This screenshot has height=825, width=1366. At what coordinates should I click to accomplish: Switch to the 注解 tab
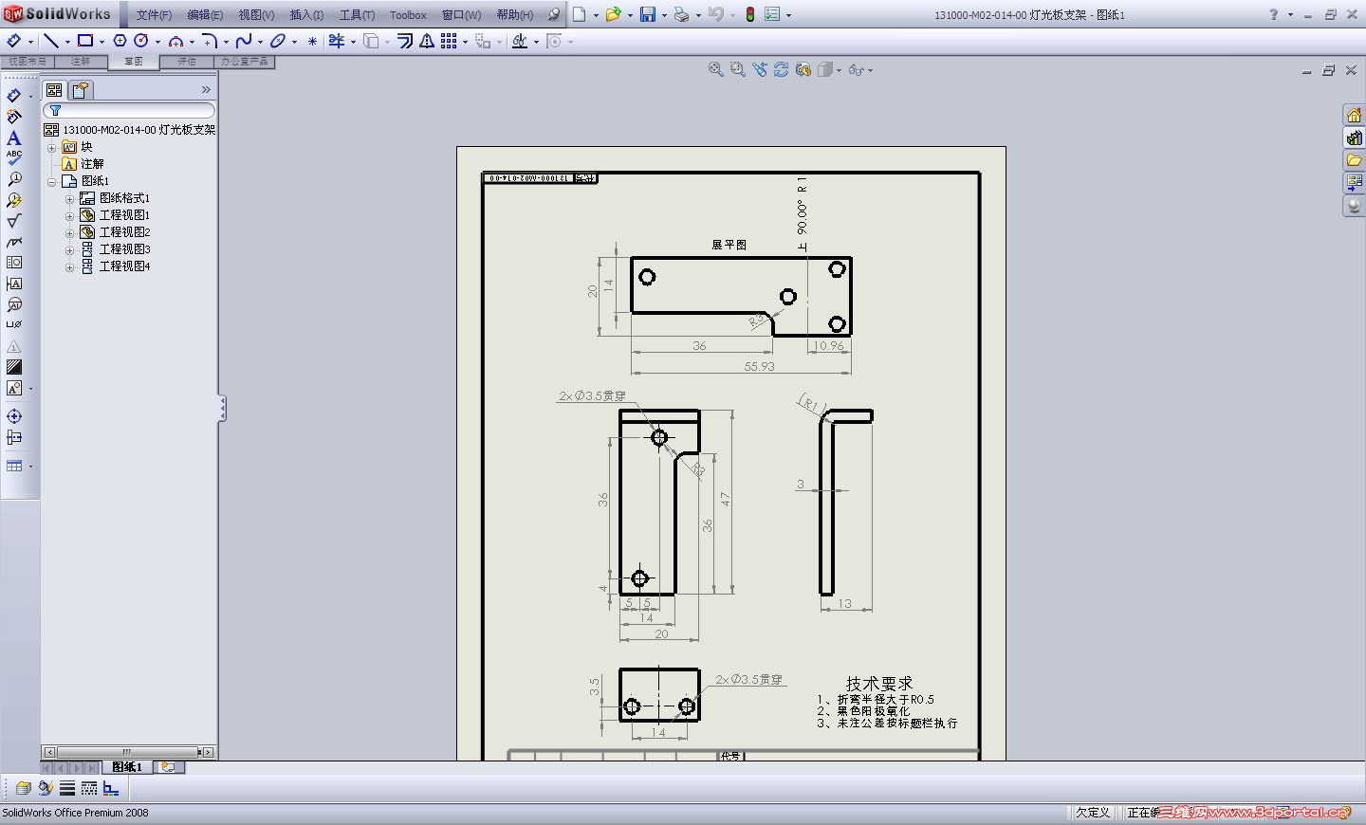tap(81, 62)
